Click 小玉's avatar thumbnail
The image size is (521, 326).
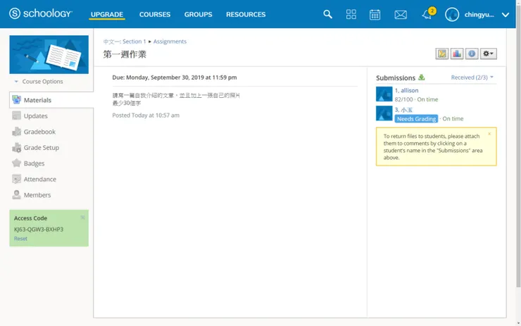pos(384,113)
